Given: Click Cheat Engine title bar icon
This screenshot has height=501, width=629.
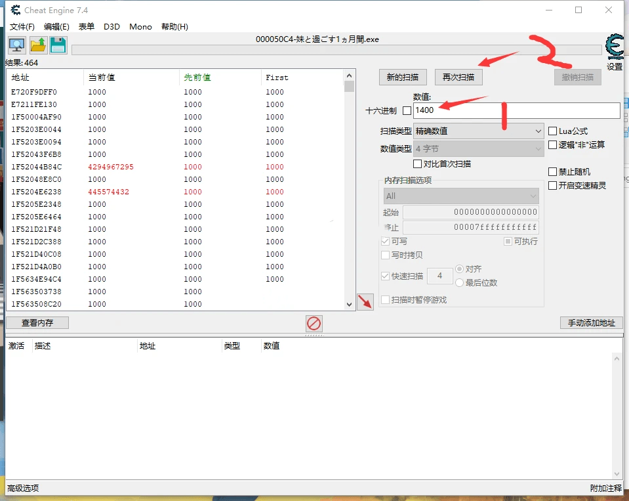Looking at the screenshot, I should point(14,11).
